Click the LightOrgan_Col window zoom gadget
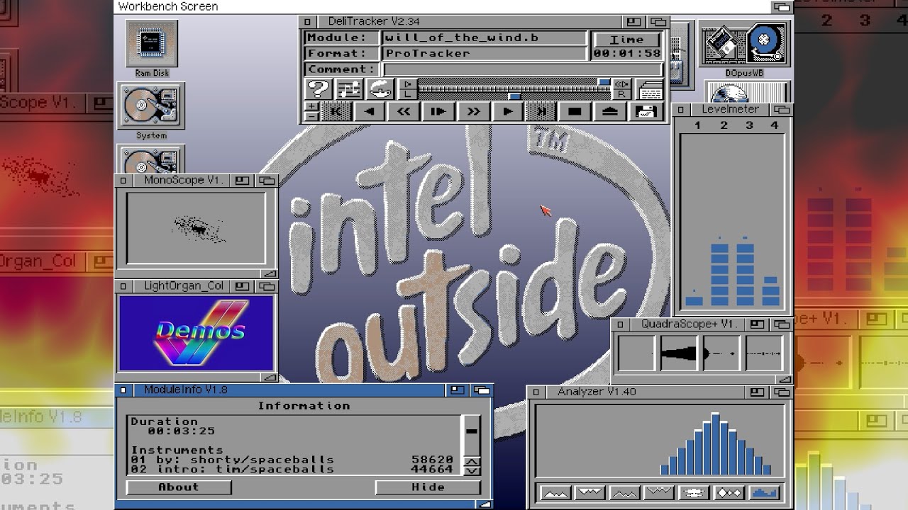908x510 pixels. [x=243, y=286]
